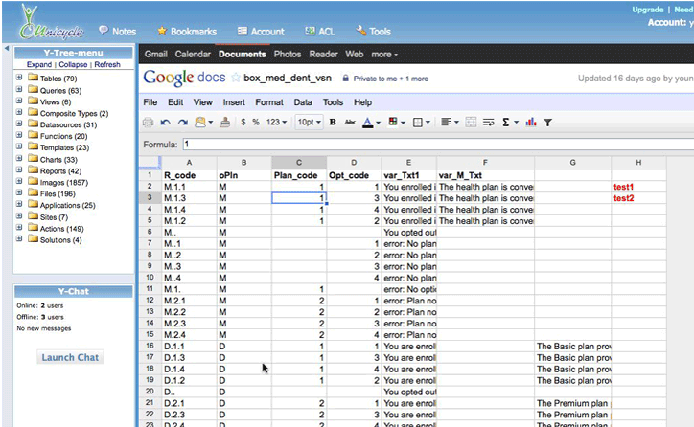Open the Format menu
The image size is (694, 427).
tap(268, 101)
